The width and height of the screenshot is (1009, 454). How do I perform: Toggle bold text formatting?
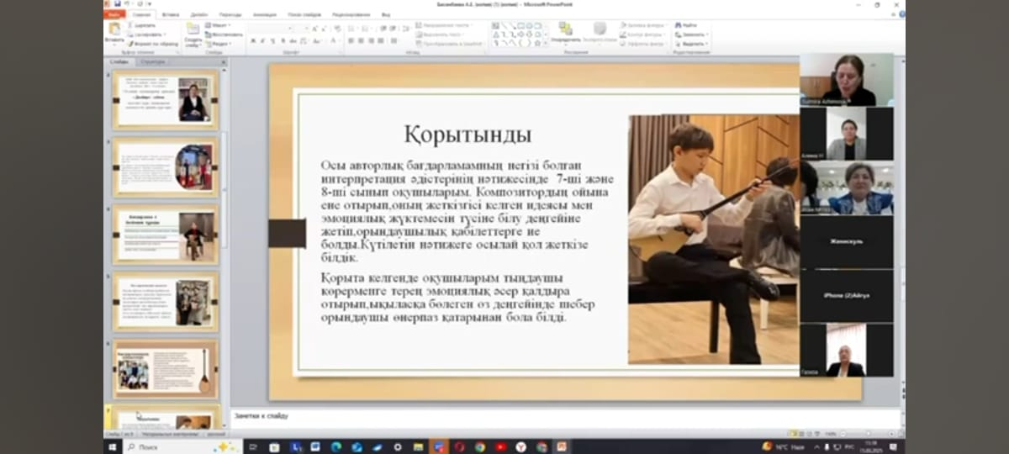pos(251,40)
